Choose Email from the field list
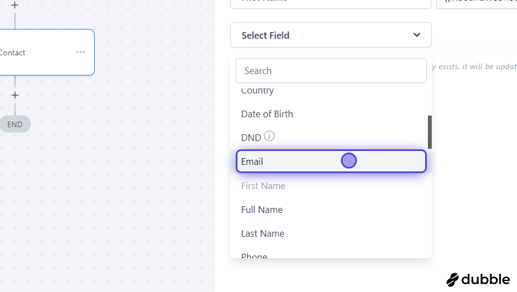Viewport: 517px width, 292px height. (331, 161)
